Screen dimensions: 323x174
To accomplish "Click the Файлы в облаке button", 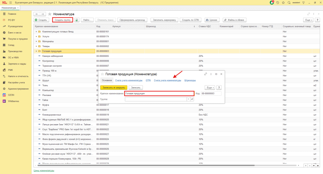I will point(234,20).
